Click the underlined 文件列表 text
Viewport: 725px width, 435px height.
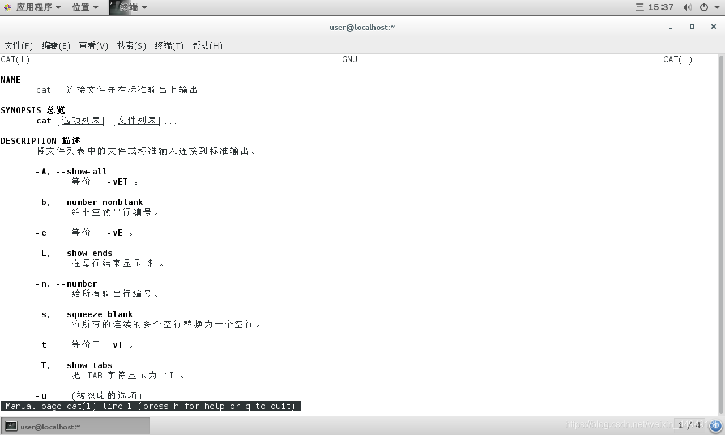click(x=137, y=121)
